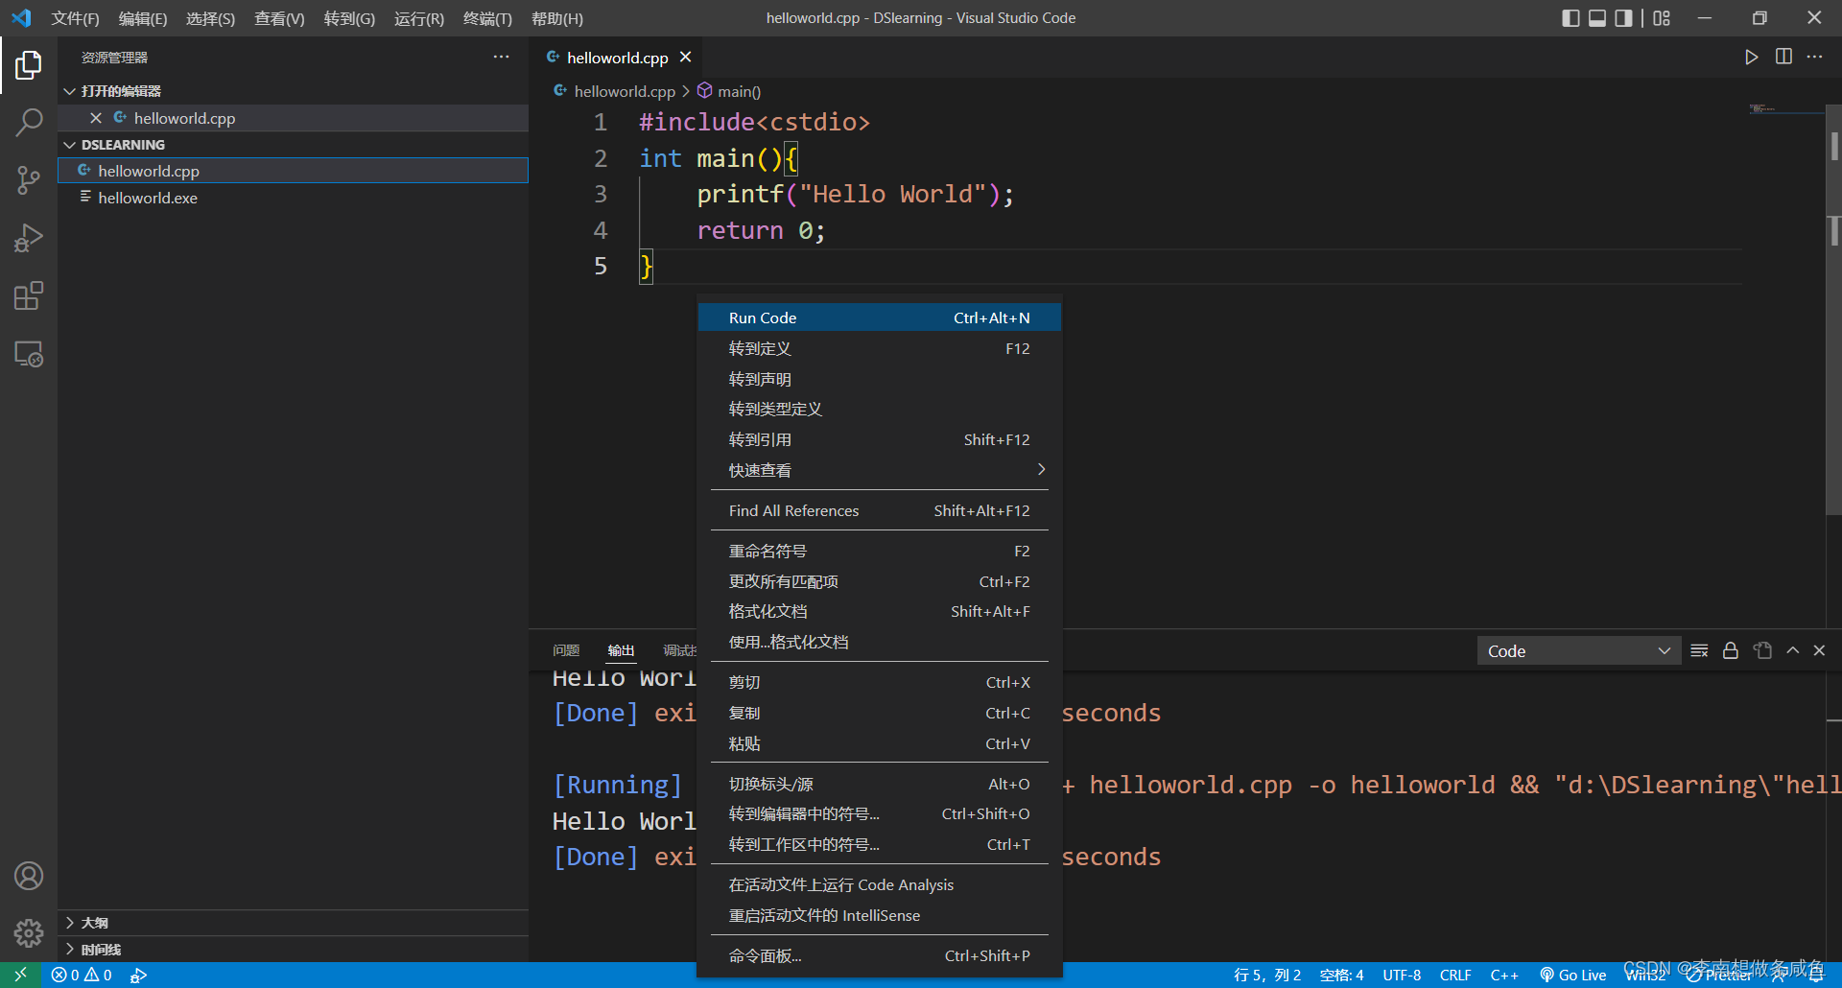Open Explorer panel More Actions ellipsis

pyautogui.click(x=501, y=58)
